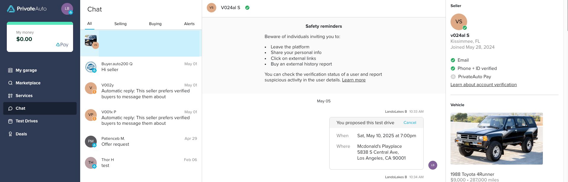Open Test Drives page
This screenshot has width=568, height=182.
point(26,121)
